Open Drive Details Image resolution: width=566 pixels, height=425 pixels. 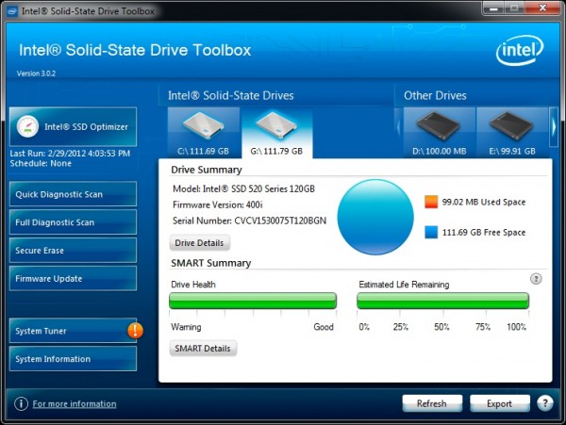coord(200,243)
